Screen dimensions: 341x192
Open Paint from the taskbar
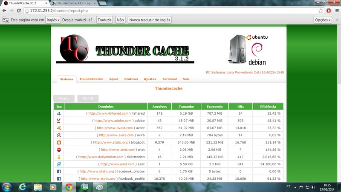[x=100, y=187]
